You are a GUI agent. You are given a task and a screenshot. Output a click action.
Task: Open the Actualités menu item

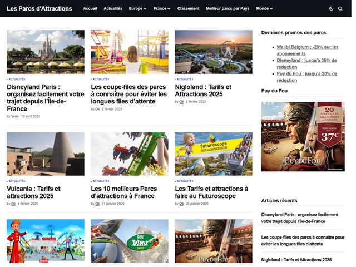point(113,9)
